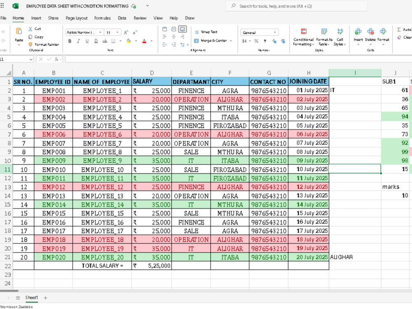
Task: Redo the last undone action
Action: pyautogui.click(x=3, y=41)
